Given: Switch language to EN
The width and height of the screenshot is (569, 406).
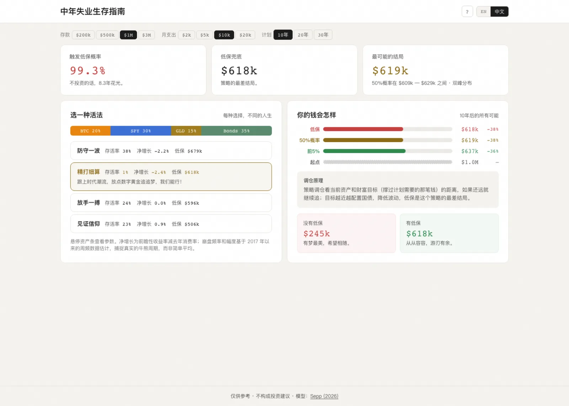Looking at the screenshot, I should pos(483,12).
